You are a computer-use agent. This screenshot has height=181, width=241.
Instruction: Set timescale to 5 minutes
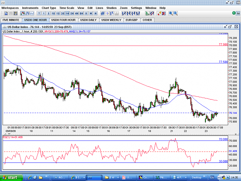49,14
